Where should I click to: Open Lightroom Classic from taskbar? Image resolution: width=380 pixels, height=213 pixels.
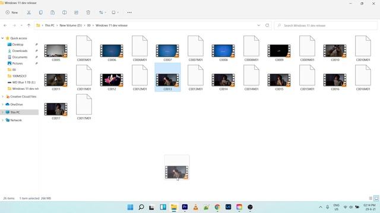coord(228,207)
